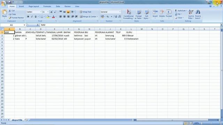Image resolution: width=223 pixels, height=125 pixels.
Task: Toggle bold formatting
Action: [28, 17]
